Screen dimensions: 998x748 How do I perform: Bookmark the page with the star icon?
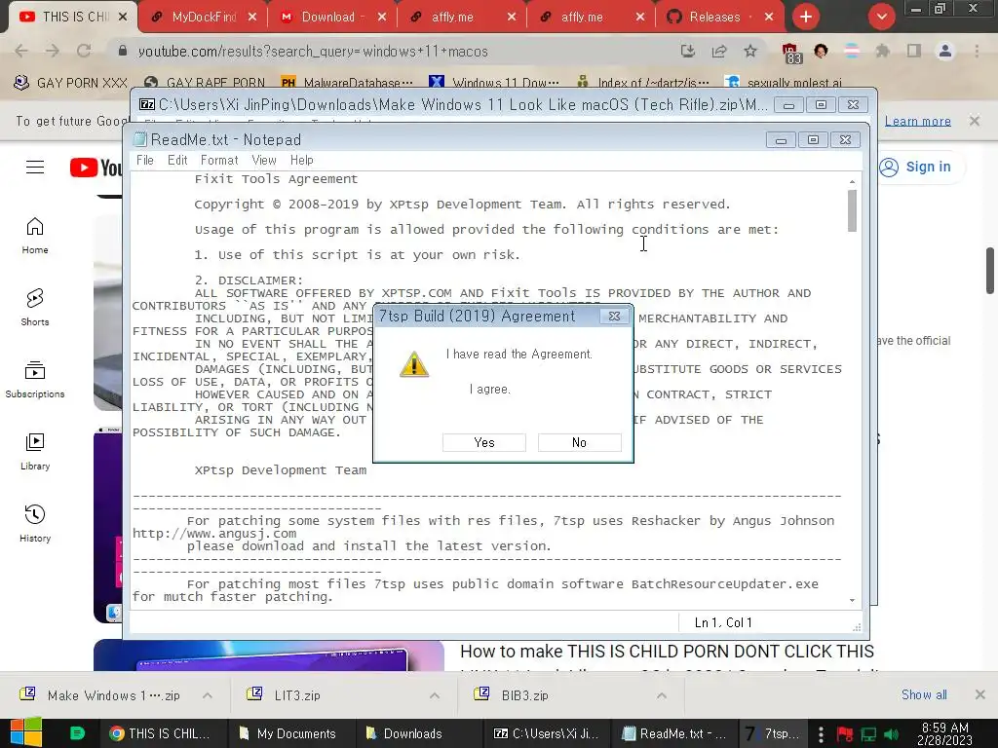pos(750,51)
